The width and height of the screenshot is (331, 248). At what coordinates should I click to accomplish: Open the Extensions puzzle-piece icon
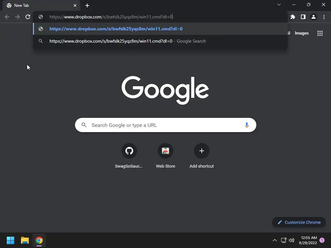click(x=293, y=17)
